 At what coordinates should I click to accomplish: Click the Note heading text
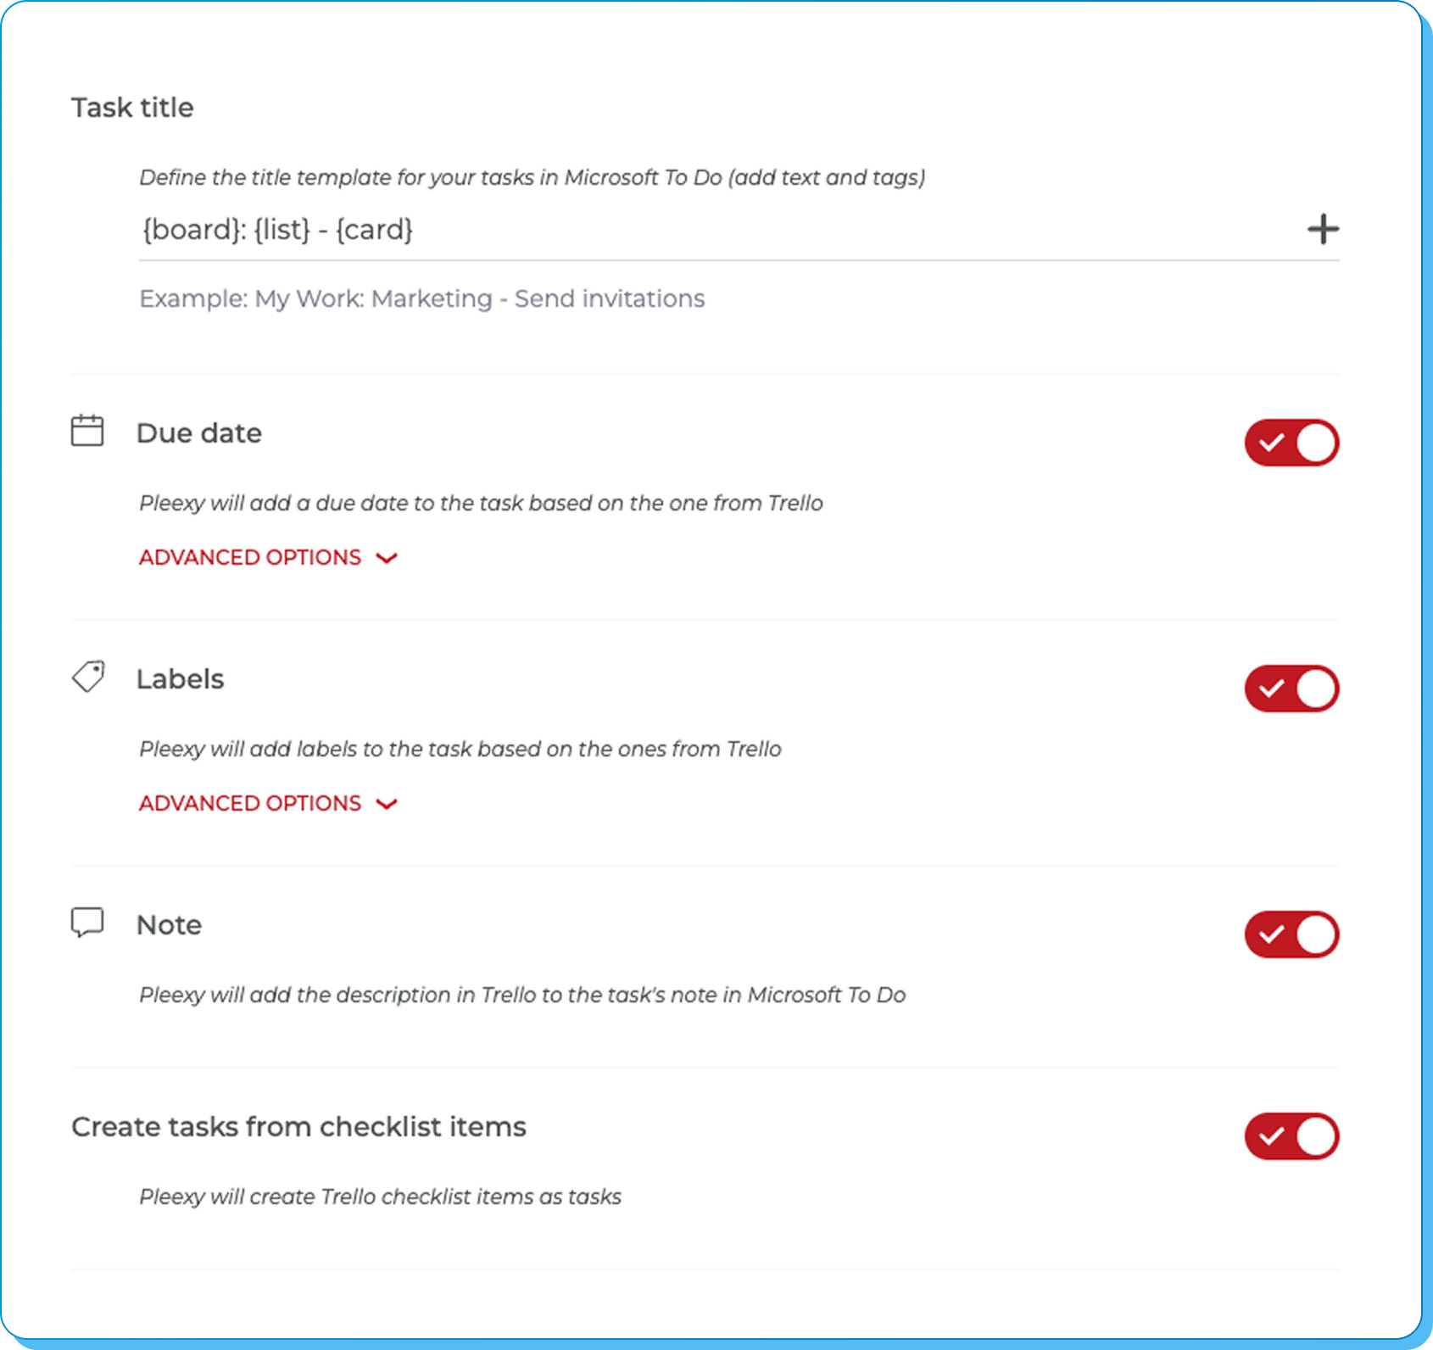170,925
